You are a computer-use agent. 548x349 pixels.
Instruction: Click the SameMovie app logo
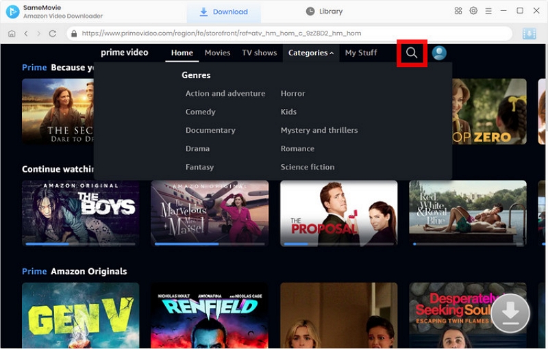click(x=12, y=12)
